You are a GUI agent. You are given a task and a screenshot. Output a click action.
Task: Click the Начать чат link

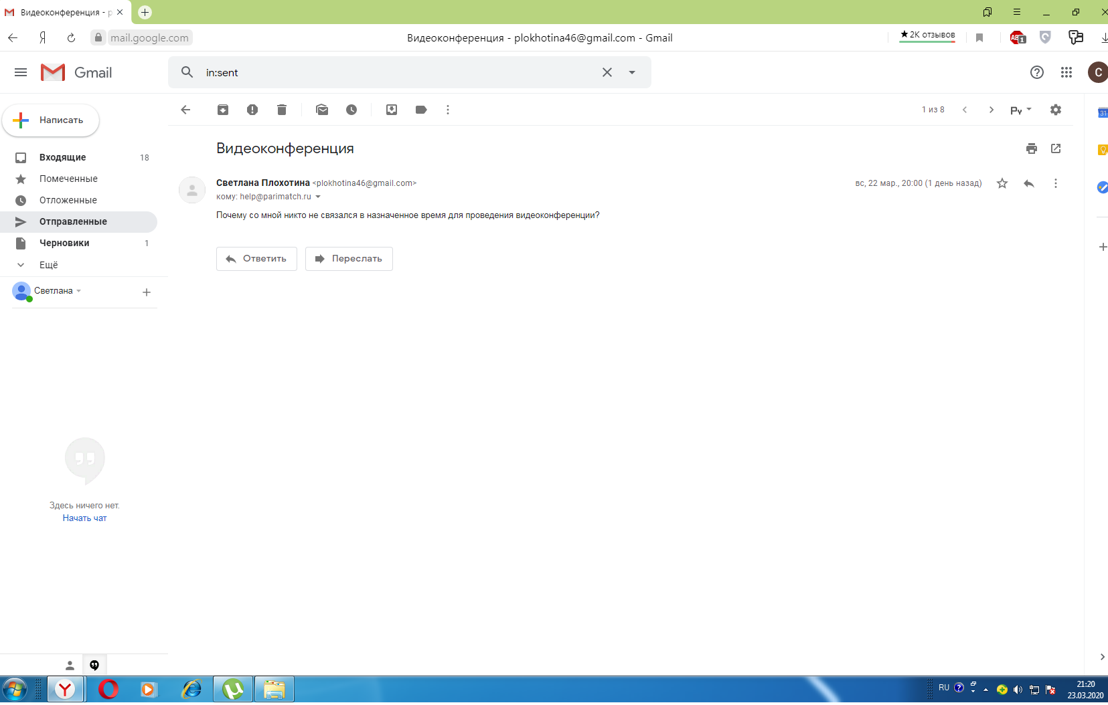[x=84, y=518]
